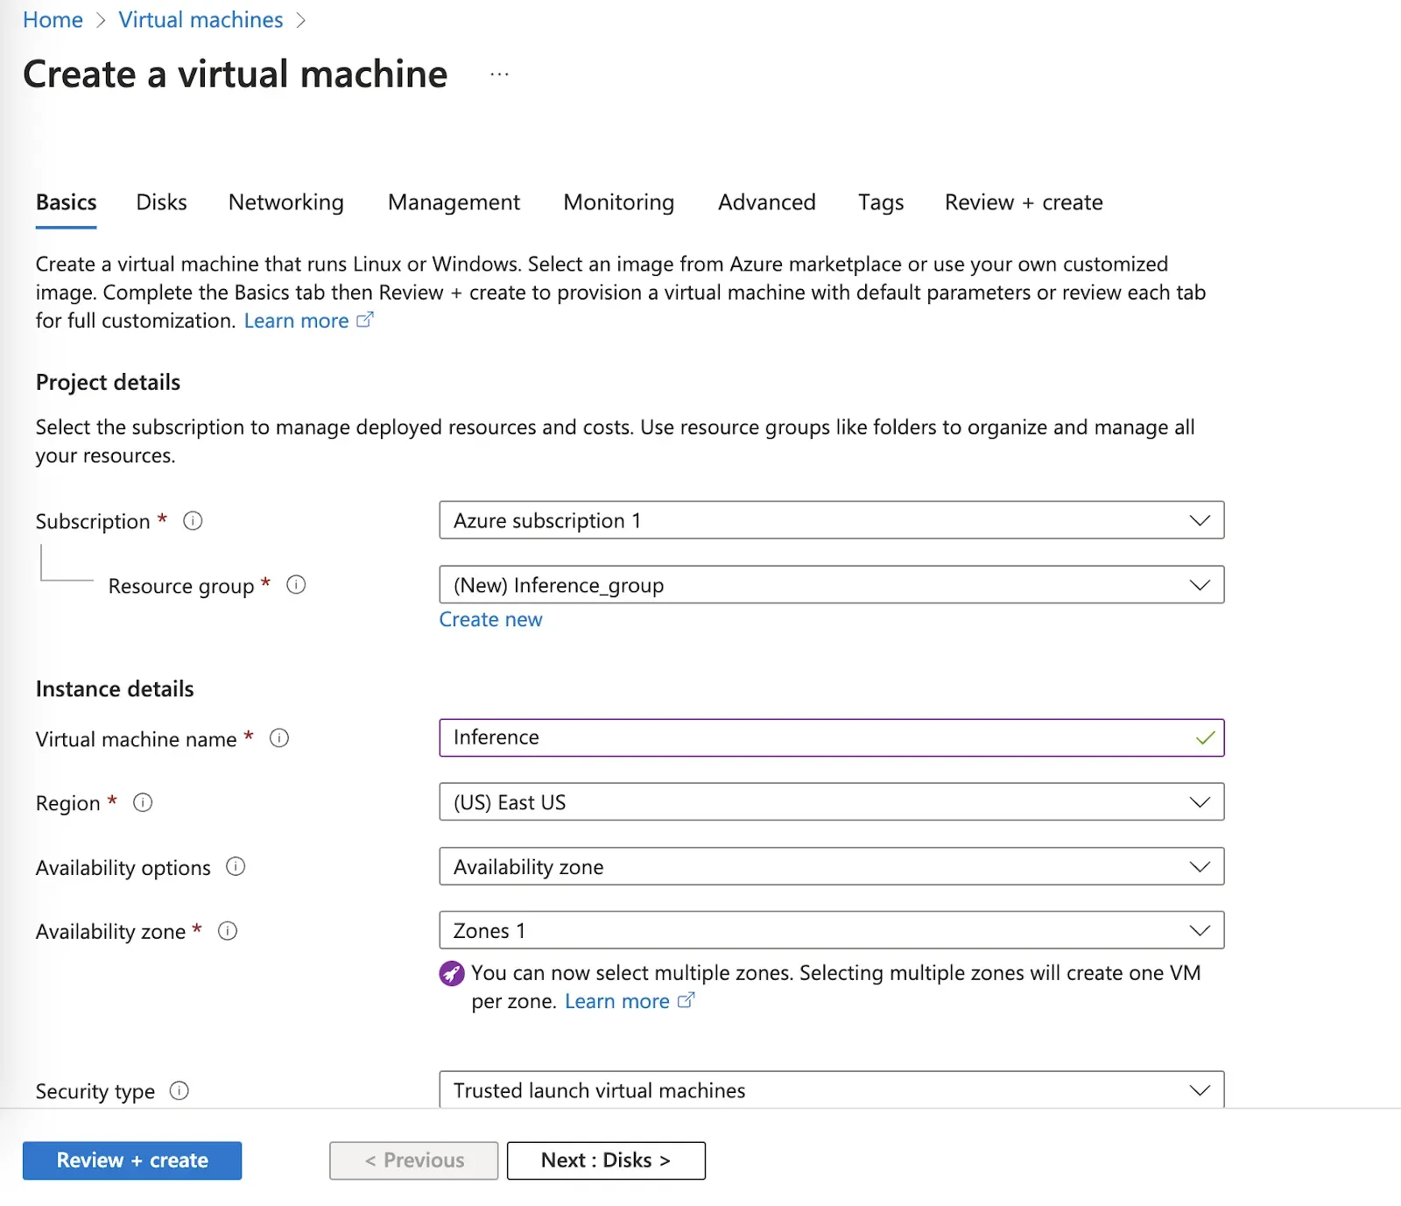
Task: Click the blue Review + create button
Action: point(132,1160)
